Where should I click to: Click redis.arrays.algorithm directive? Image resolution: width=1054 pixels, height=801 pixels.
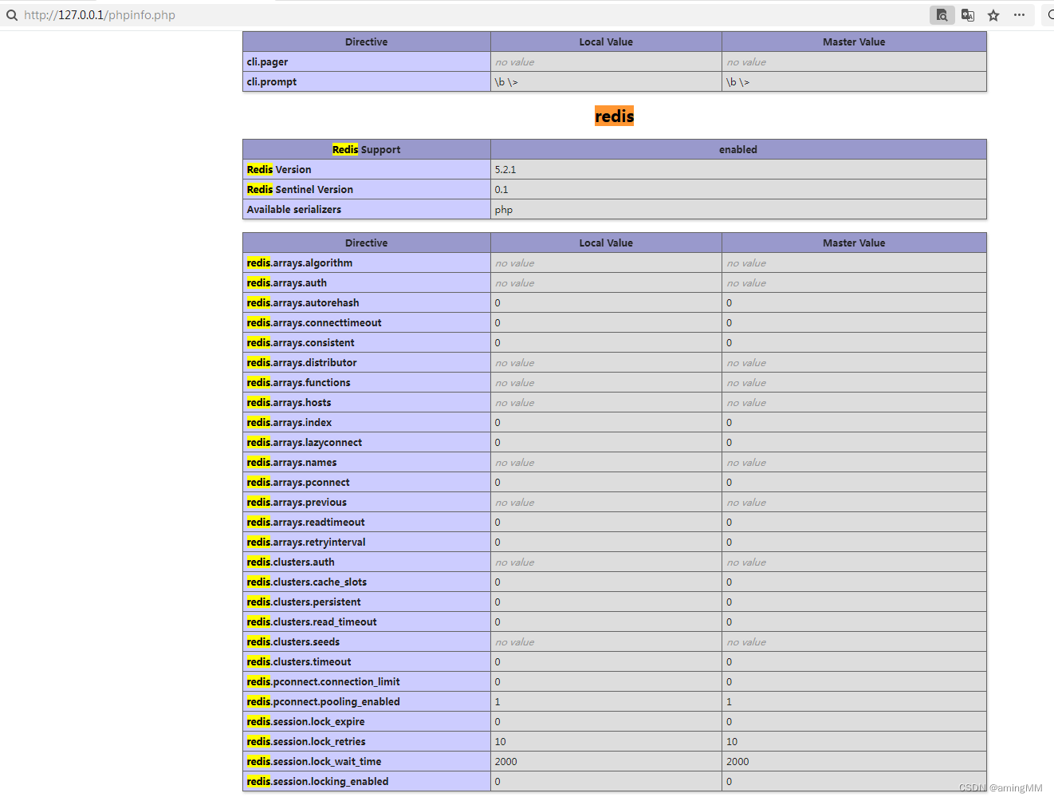300,263
